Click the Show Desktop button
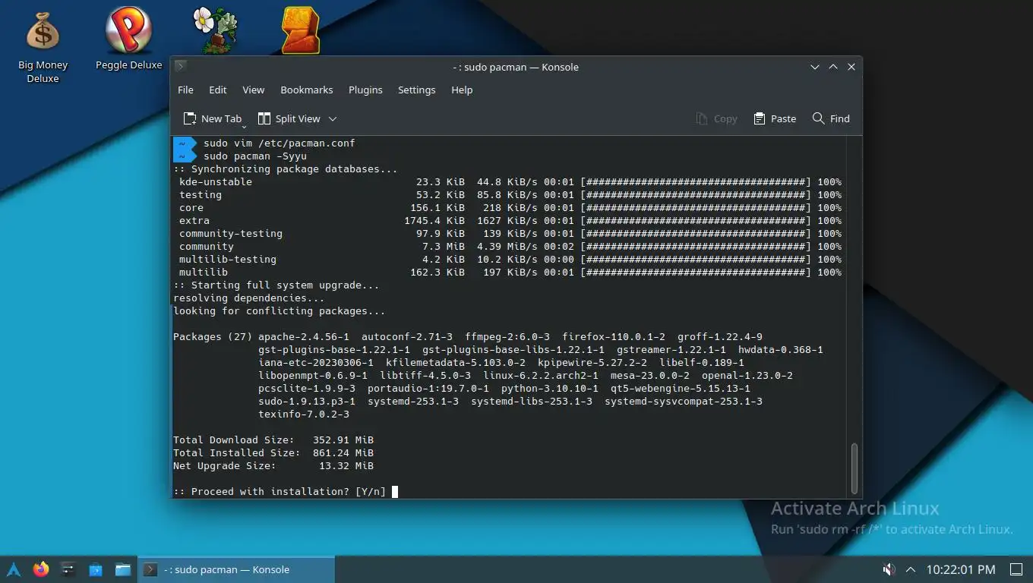Viewport: 1033px width, 583px height. click(x=1016, y=569)
